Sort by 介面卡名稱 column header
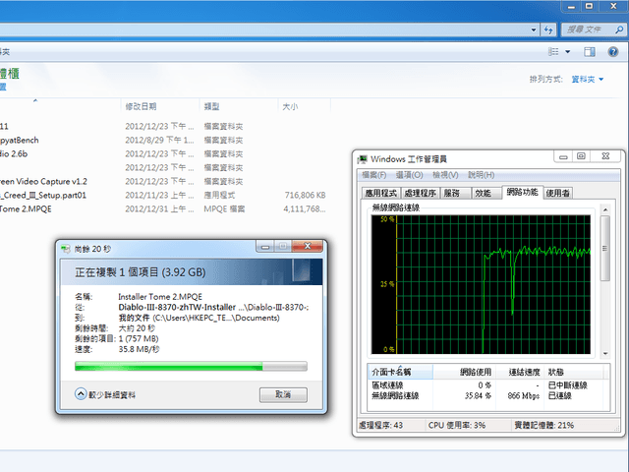Image resolution: width=629 pixels, height=472 pixels. click(400, 372)
